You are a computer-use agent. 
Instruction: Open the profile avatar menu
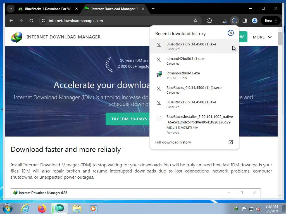(x=255, y=21)
